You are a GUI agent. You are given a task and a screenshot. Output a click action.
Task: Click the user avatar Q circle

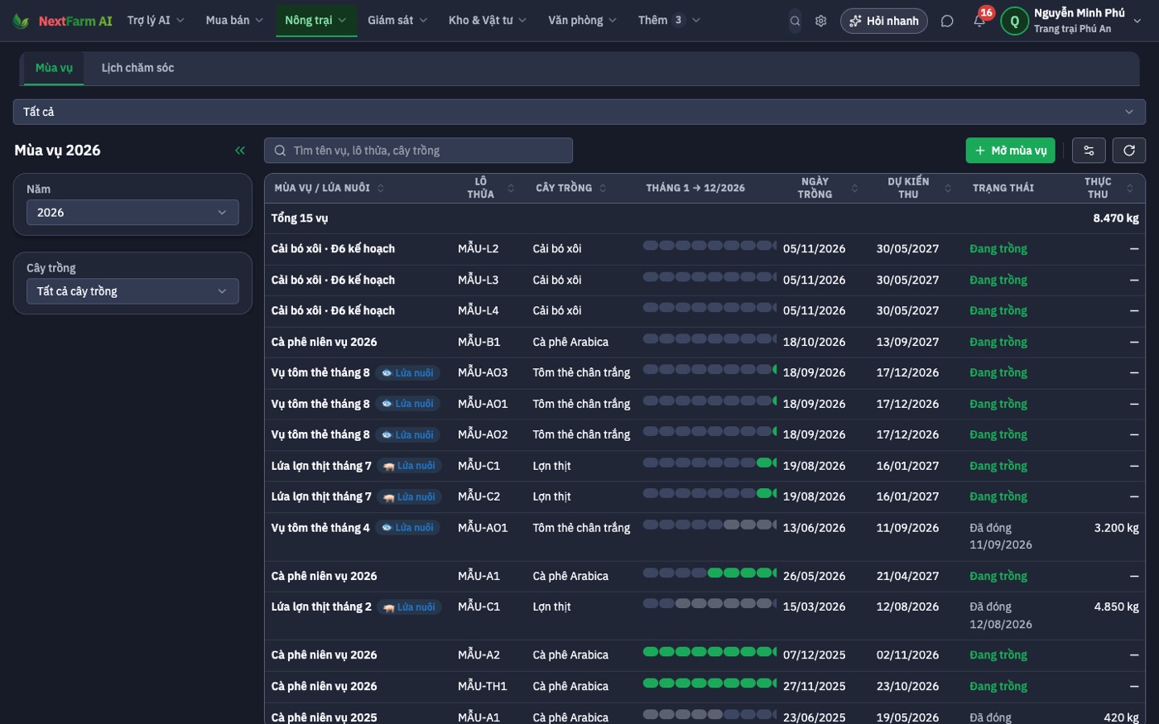point(1014,21)
